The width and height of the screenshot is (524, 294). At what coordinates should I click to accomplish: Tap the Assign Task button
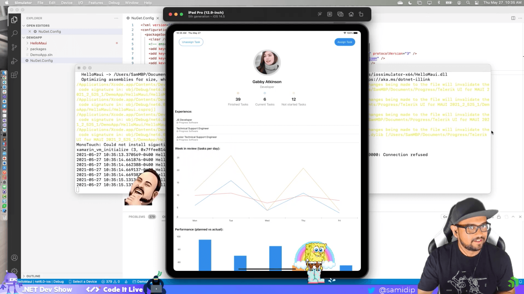(344, 42)
